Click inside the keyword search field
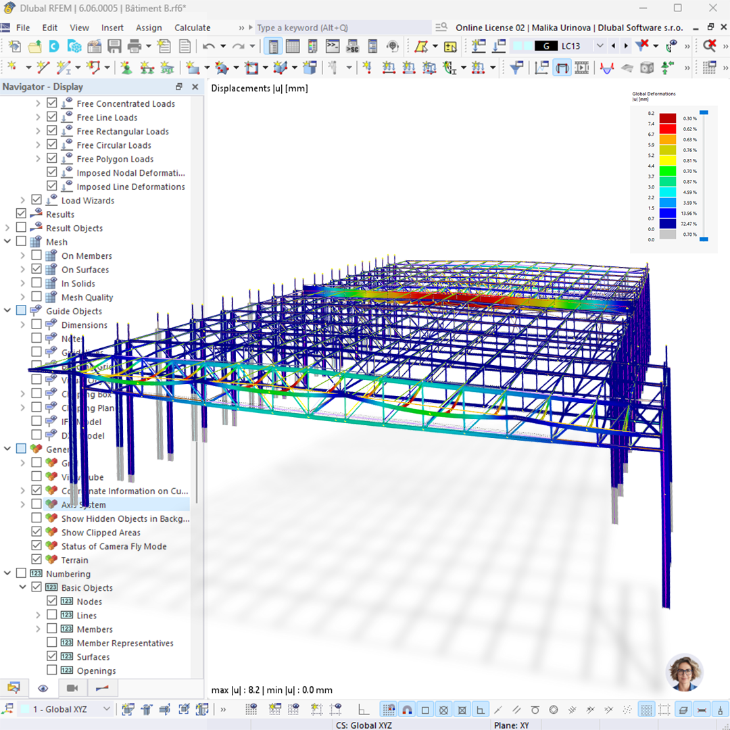This screenshot has width=730, height=730. click(x=338, y=28)
